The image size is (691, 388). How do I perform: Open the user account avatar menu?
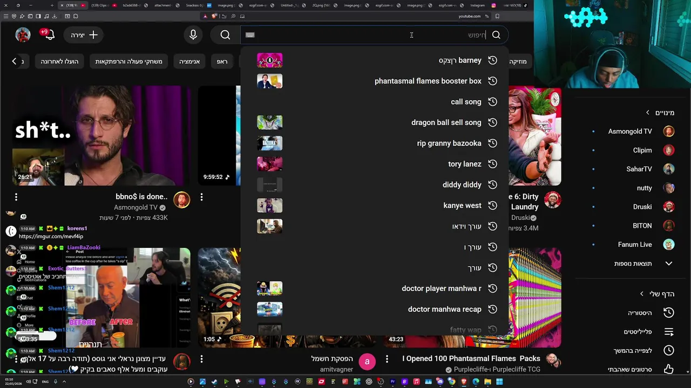(x=23, y=35)
